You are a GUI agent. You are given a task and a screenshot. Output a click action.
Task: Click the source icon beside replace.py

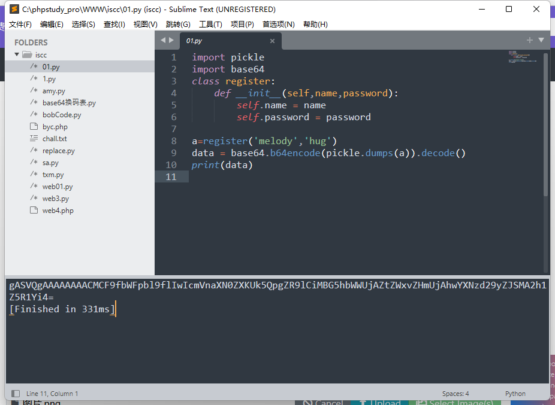[x=34, y=151]
